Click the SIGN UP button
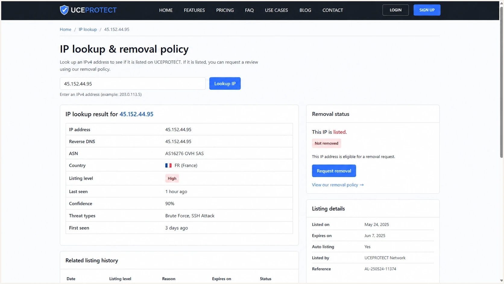This screenshot has height=284, width=504. click(427, 10)
